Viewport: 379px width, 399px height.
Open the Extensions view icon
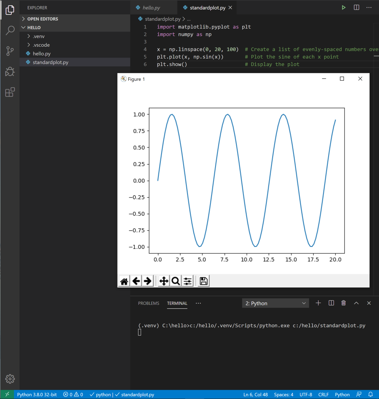tap(10, 92)
